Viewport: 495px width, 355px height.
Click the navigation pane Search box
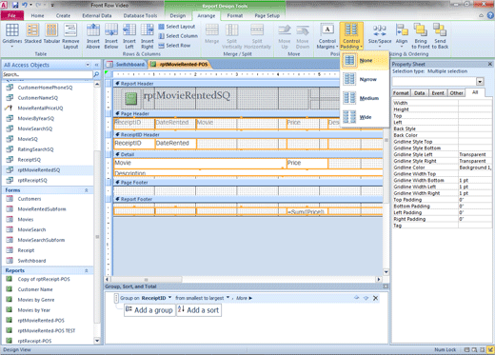[47, 74]
